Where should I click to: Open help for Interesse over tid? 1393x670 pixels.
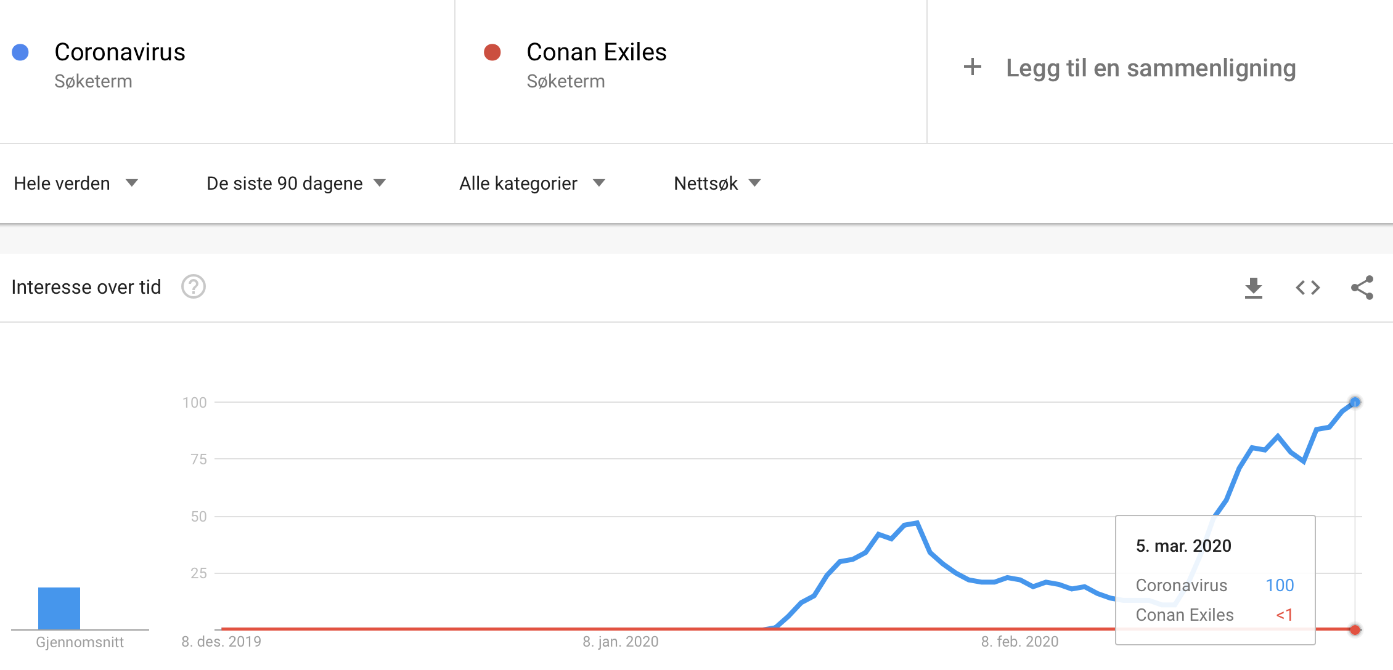(193, 287)
